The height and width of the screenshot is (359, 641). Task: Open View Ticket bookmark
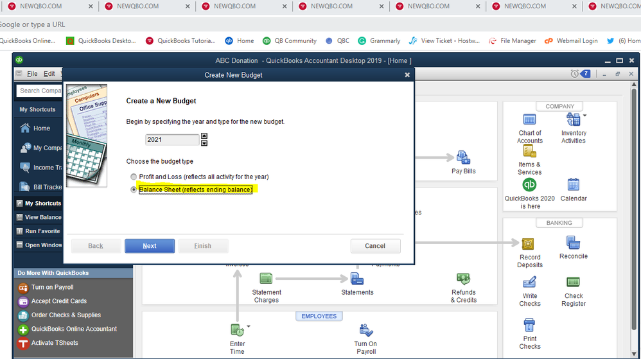[x=444, y=40]
